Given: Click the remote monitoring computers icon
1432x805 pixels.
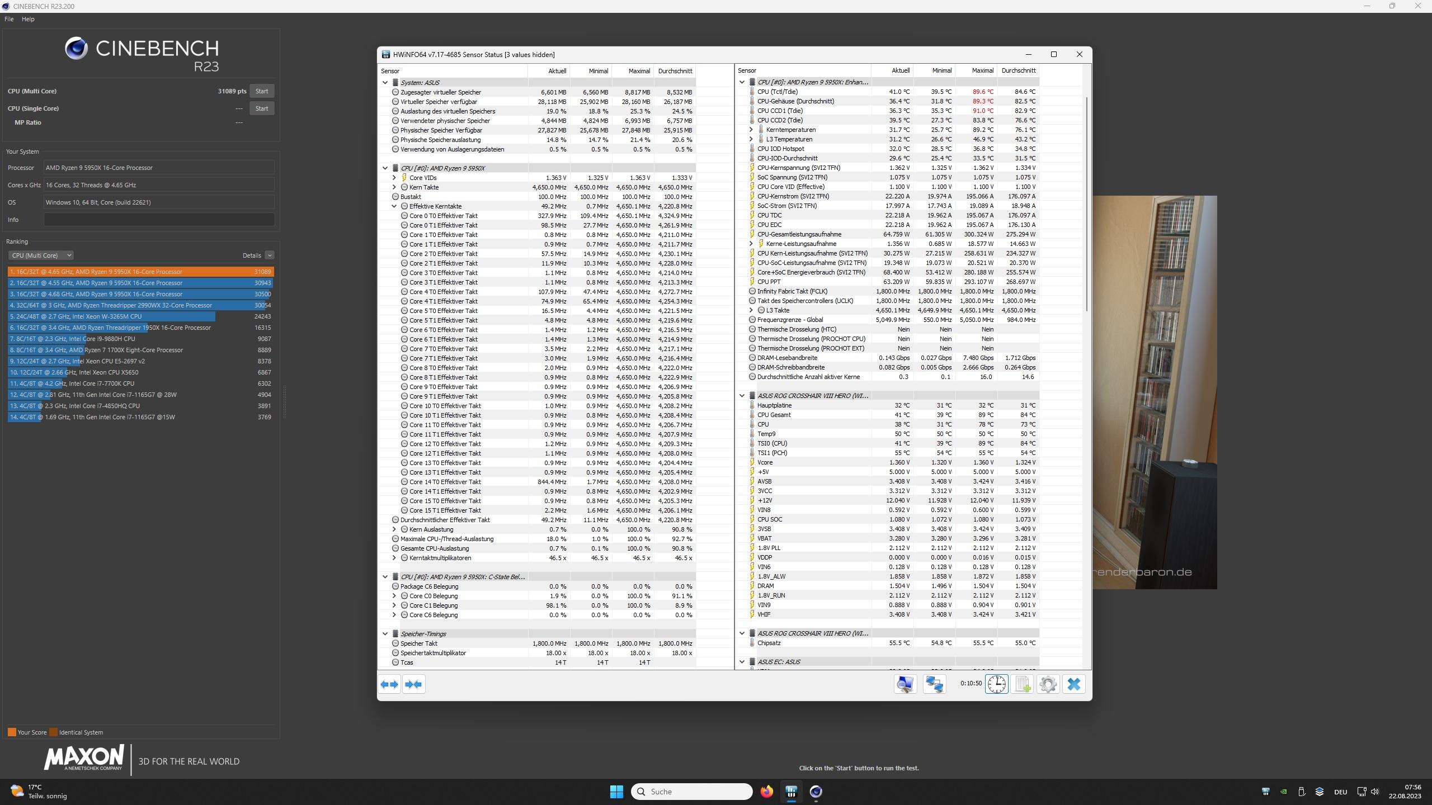Looking at the screenshot, I should tap(934, 684).
